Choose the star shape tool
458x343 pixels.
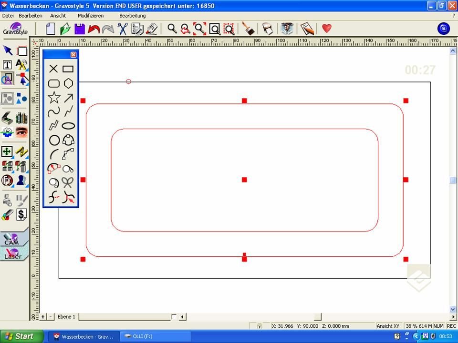click(x=54, y=97)
